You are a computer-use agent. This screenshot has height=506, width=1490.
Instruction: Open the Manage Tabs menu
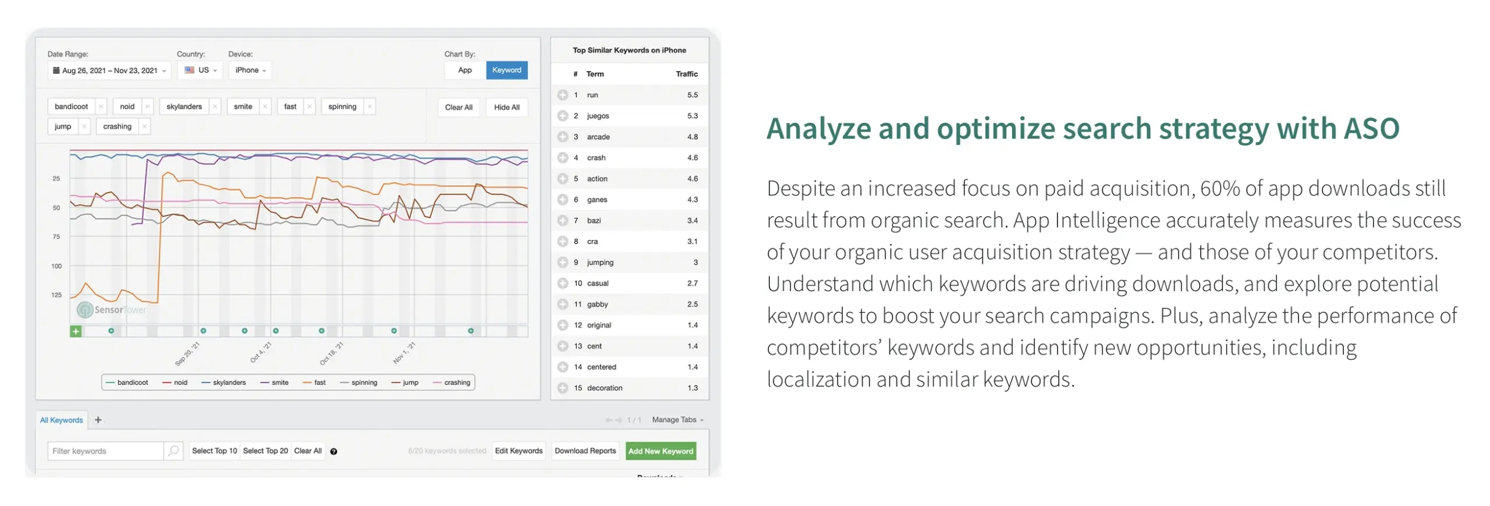tap(677, 419)
